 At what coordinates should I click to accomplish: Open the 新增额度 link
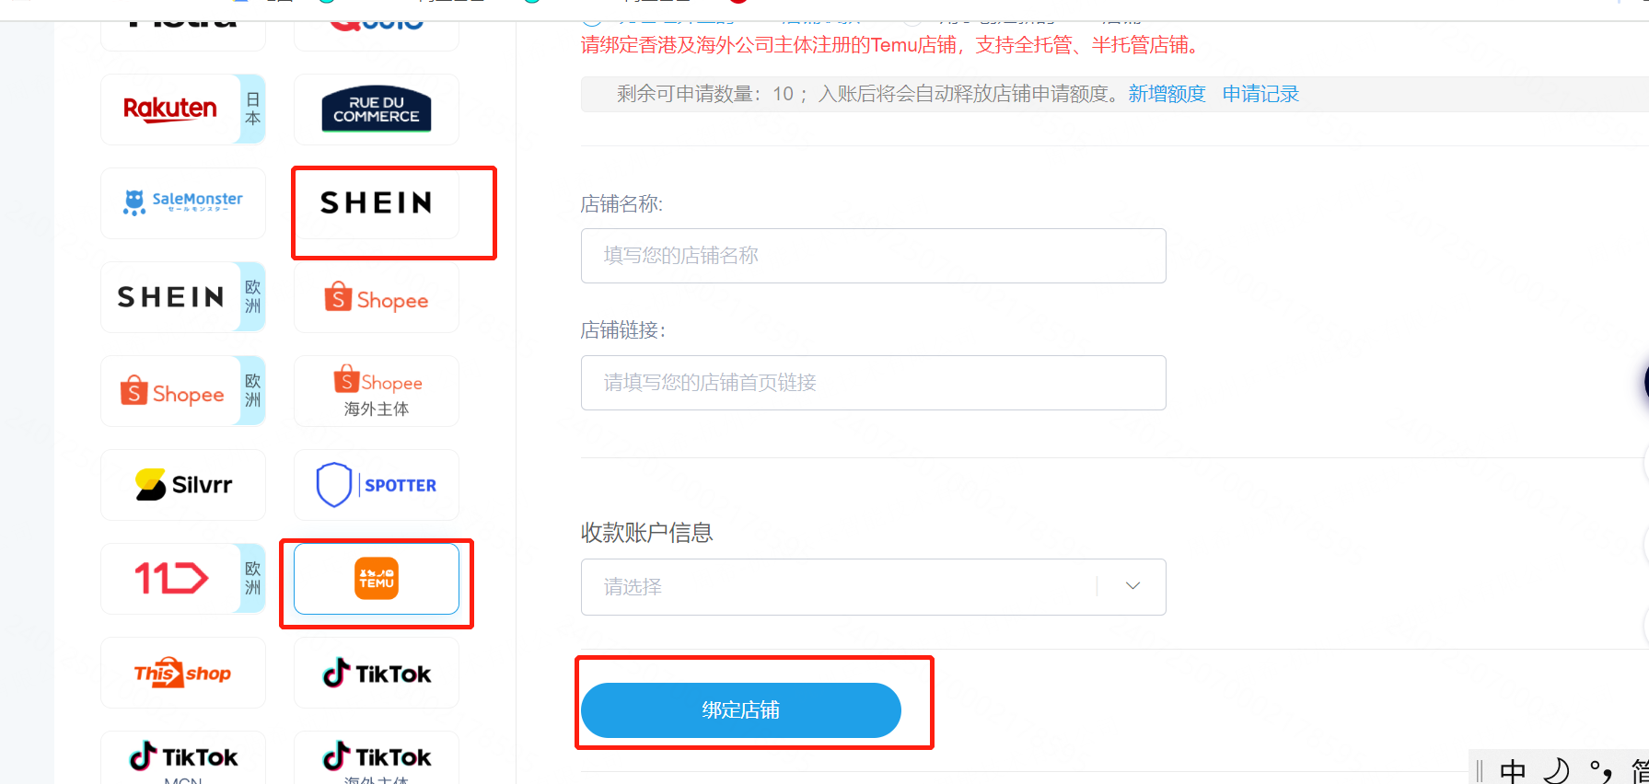click(x=1167, y=94)
